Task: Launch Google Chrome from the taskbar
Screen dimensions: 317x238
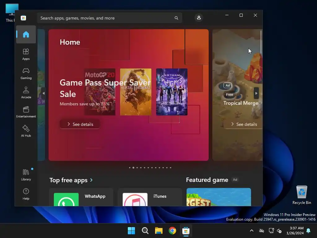Action: (x=172, y=231)
